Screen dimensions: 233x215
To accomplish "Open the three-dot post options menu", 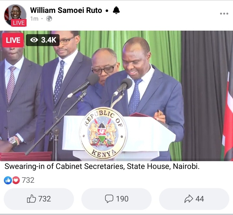I will tap(224, 14).
